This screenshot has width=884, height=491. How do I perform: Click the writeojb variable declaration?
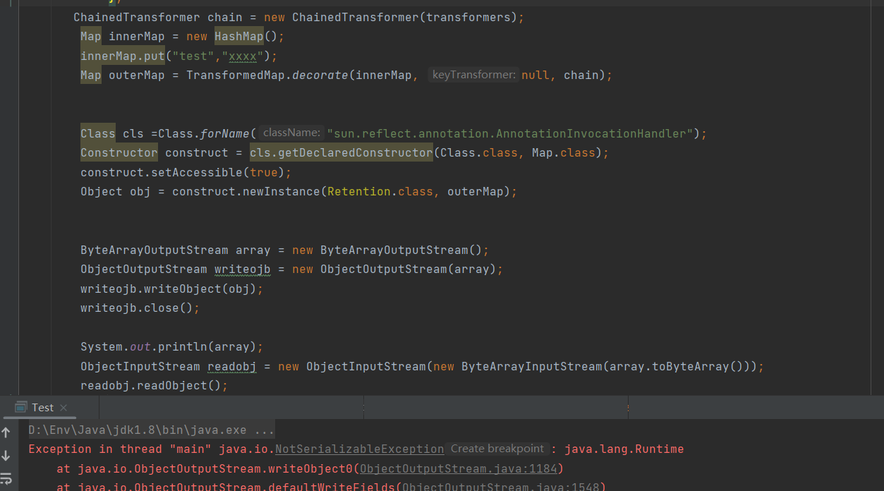pos(243,269)
